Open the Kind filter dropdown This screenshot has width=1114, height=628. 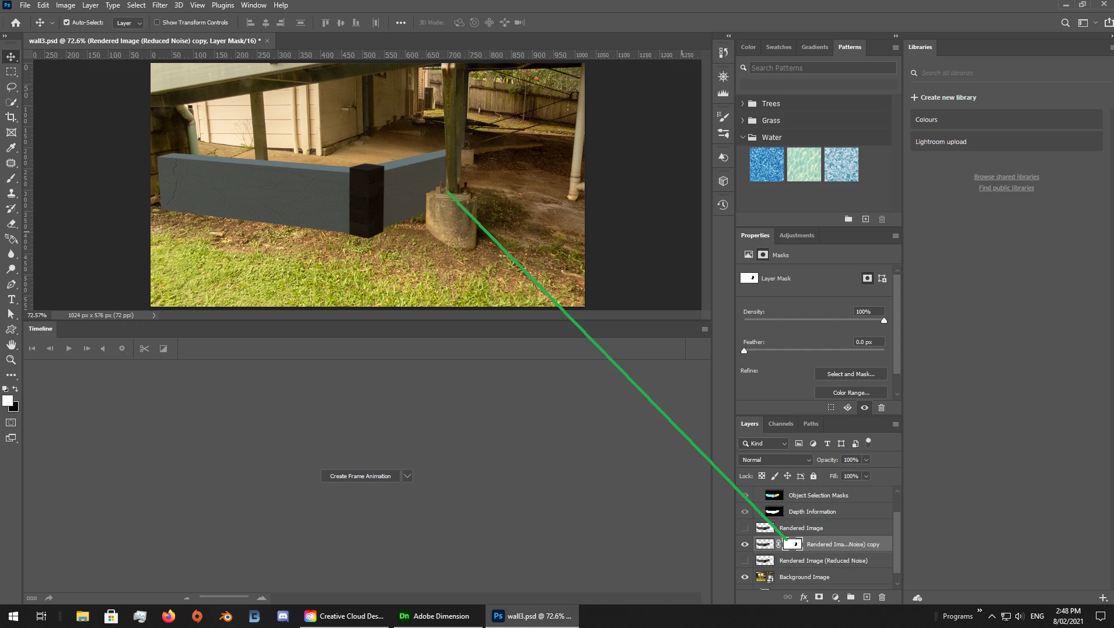click(x=763, y=443)
